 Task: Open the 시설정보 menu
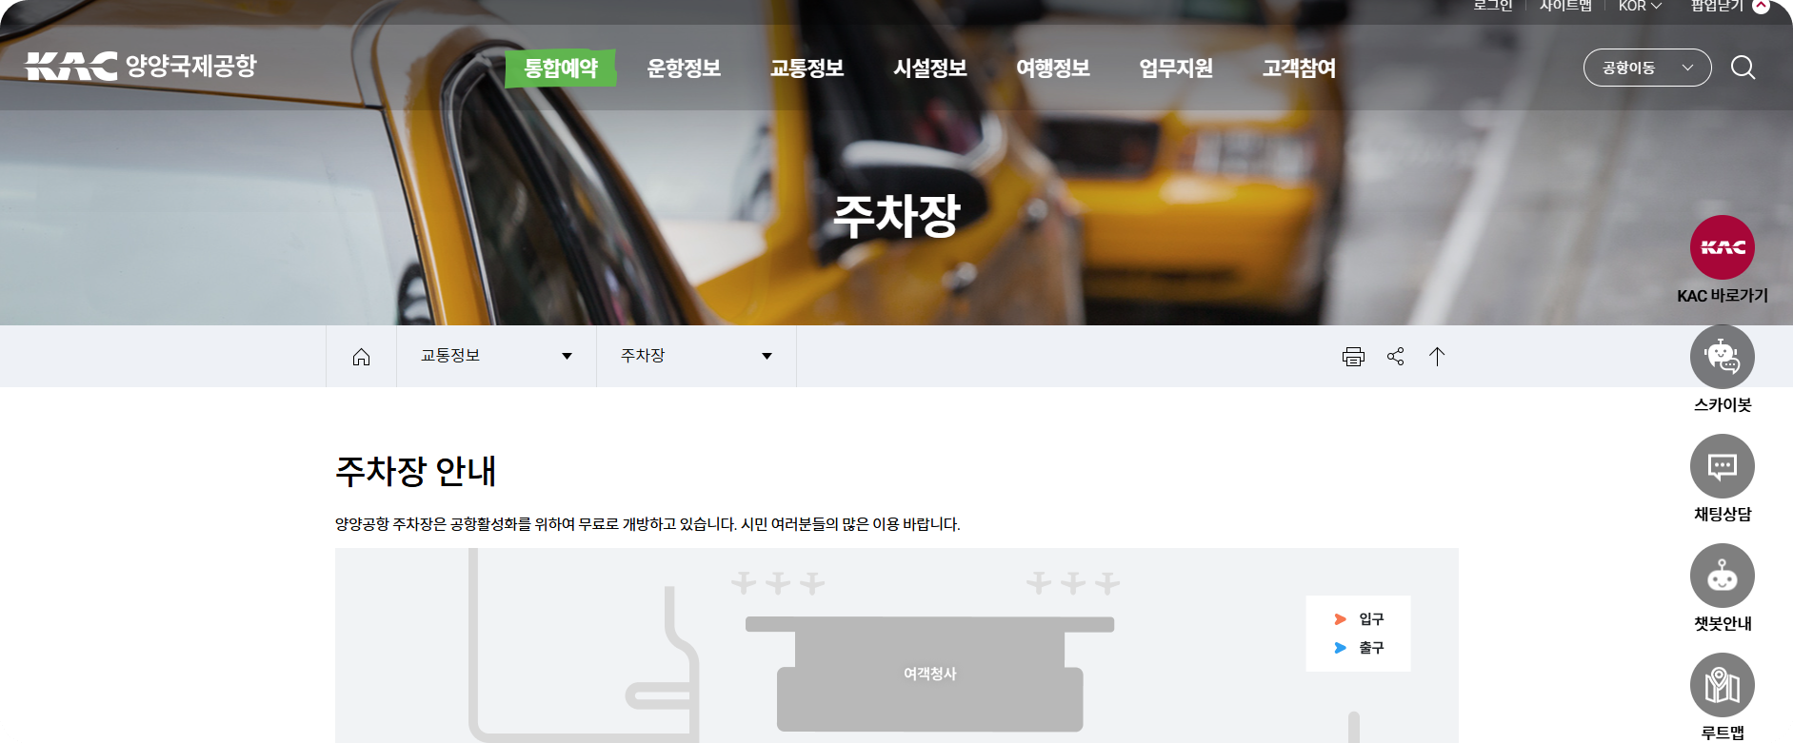point(930,68)
